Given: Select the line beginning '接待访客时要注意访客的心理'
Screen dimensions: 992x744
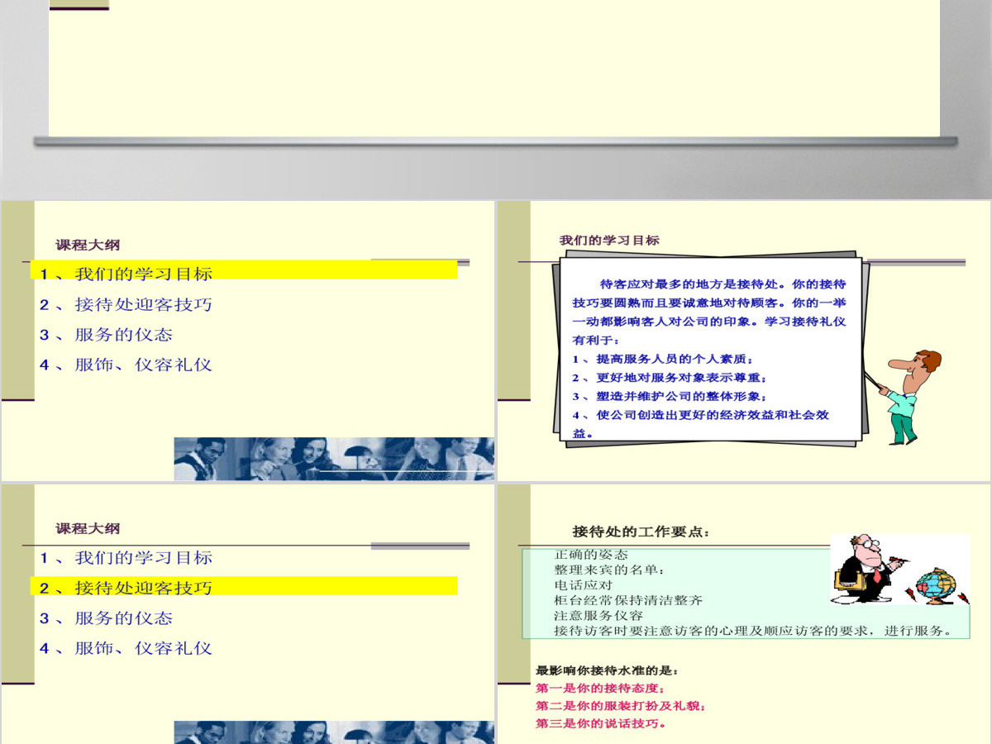Looking at the screenshot, I should tap(752, 632).
